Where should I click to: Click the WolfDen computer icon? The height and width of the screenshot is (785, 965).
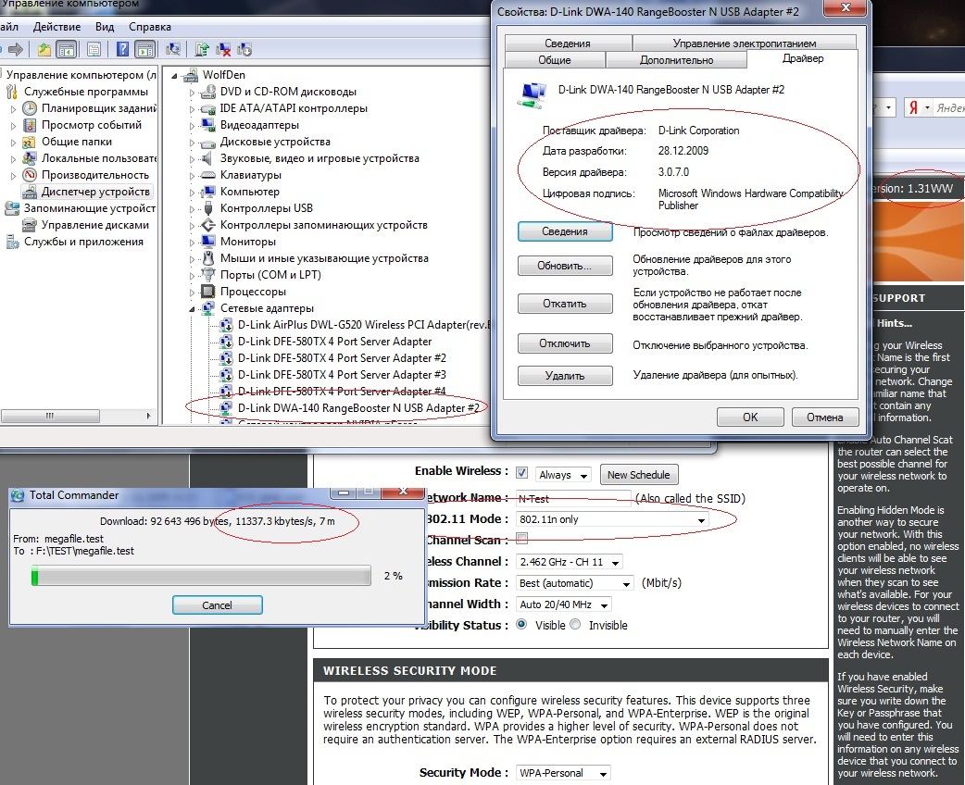tap(192, 75)
